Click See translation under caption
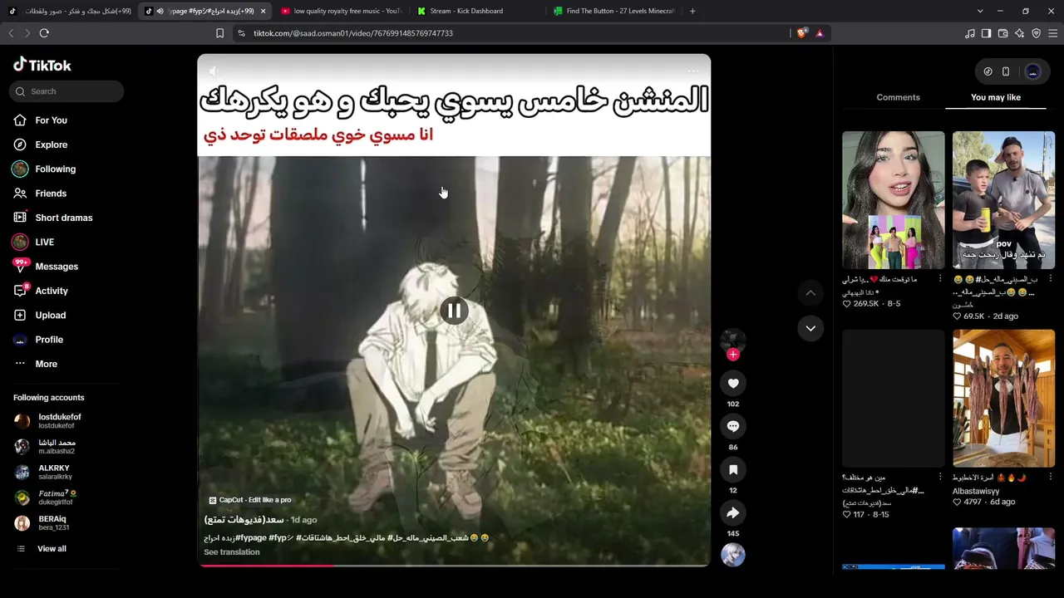This screenshot has height=598, width=1064. coord(232,552)
